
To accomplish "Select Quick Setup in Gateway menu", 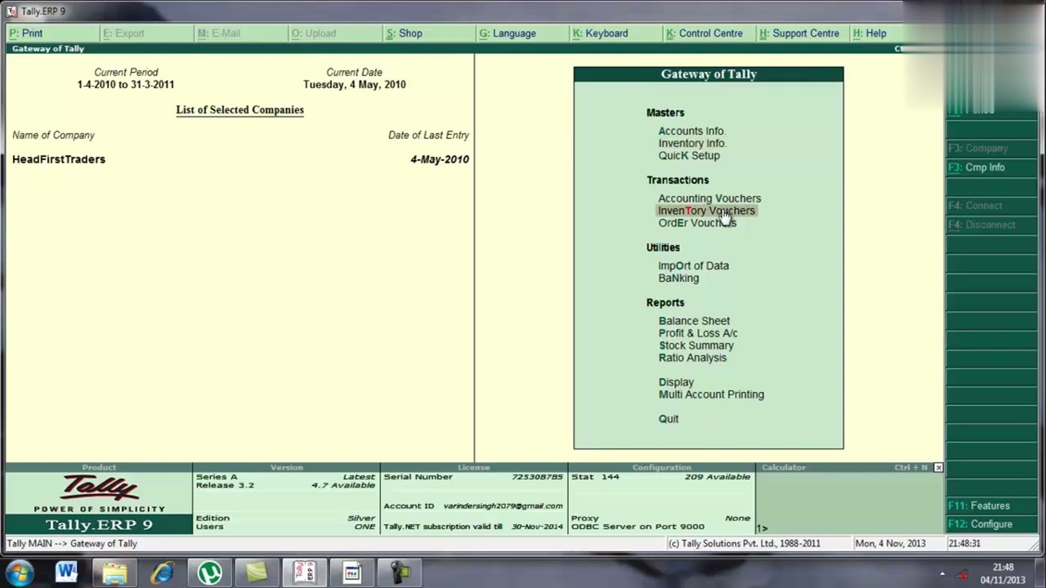I will pos(689,155).
